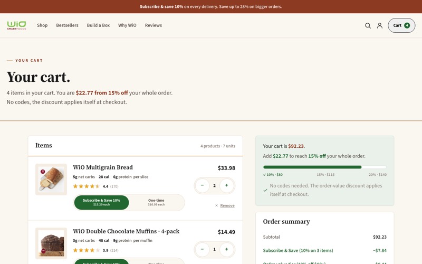
Task: Click the Order summary heading
Action: tap(286, 221)
